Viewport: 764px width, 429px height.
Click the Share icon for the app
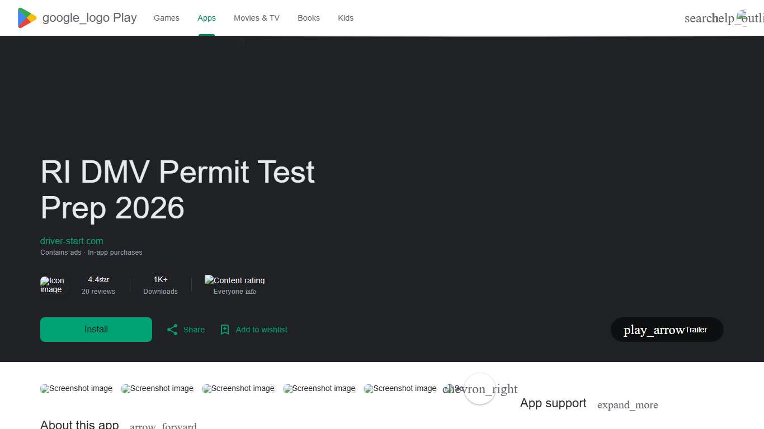coord(172,330)
